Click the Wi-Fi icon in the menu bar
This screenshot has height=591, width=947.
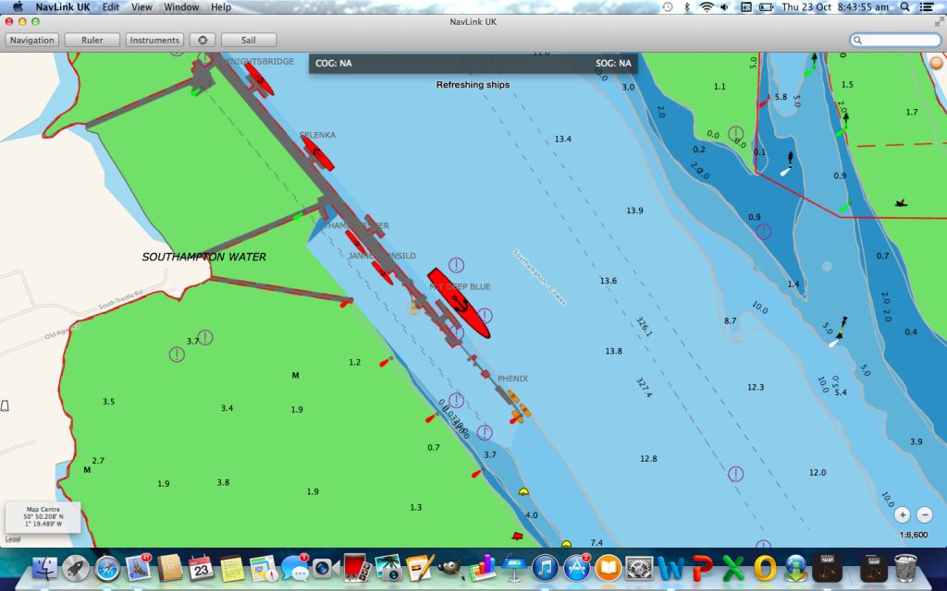click(x=706, y=7)
